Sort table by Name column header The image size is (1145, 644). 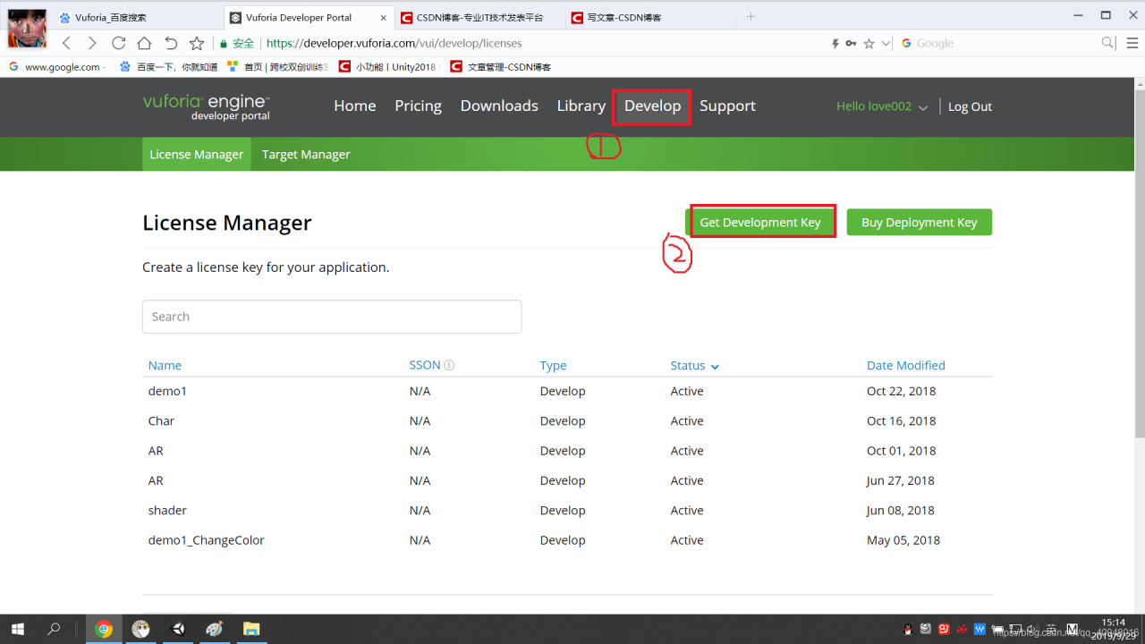point(165,365)
